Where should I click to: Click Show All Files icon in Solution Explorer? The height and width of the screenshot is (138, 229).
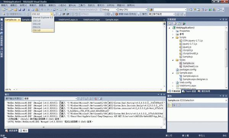(175, 24)
